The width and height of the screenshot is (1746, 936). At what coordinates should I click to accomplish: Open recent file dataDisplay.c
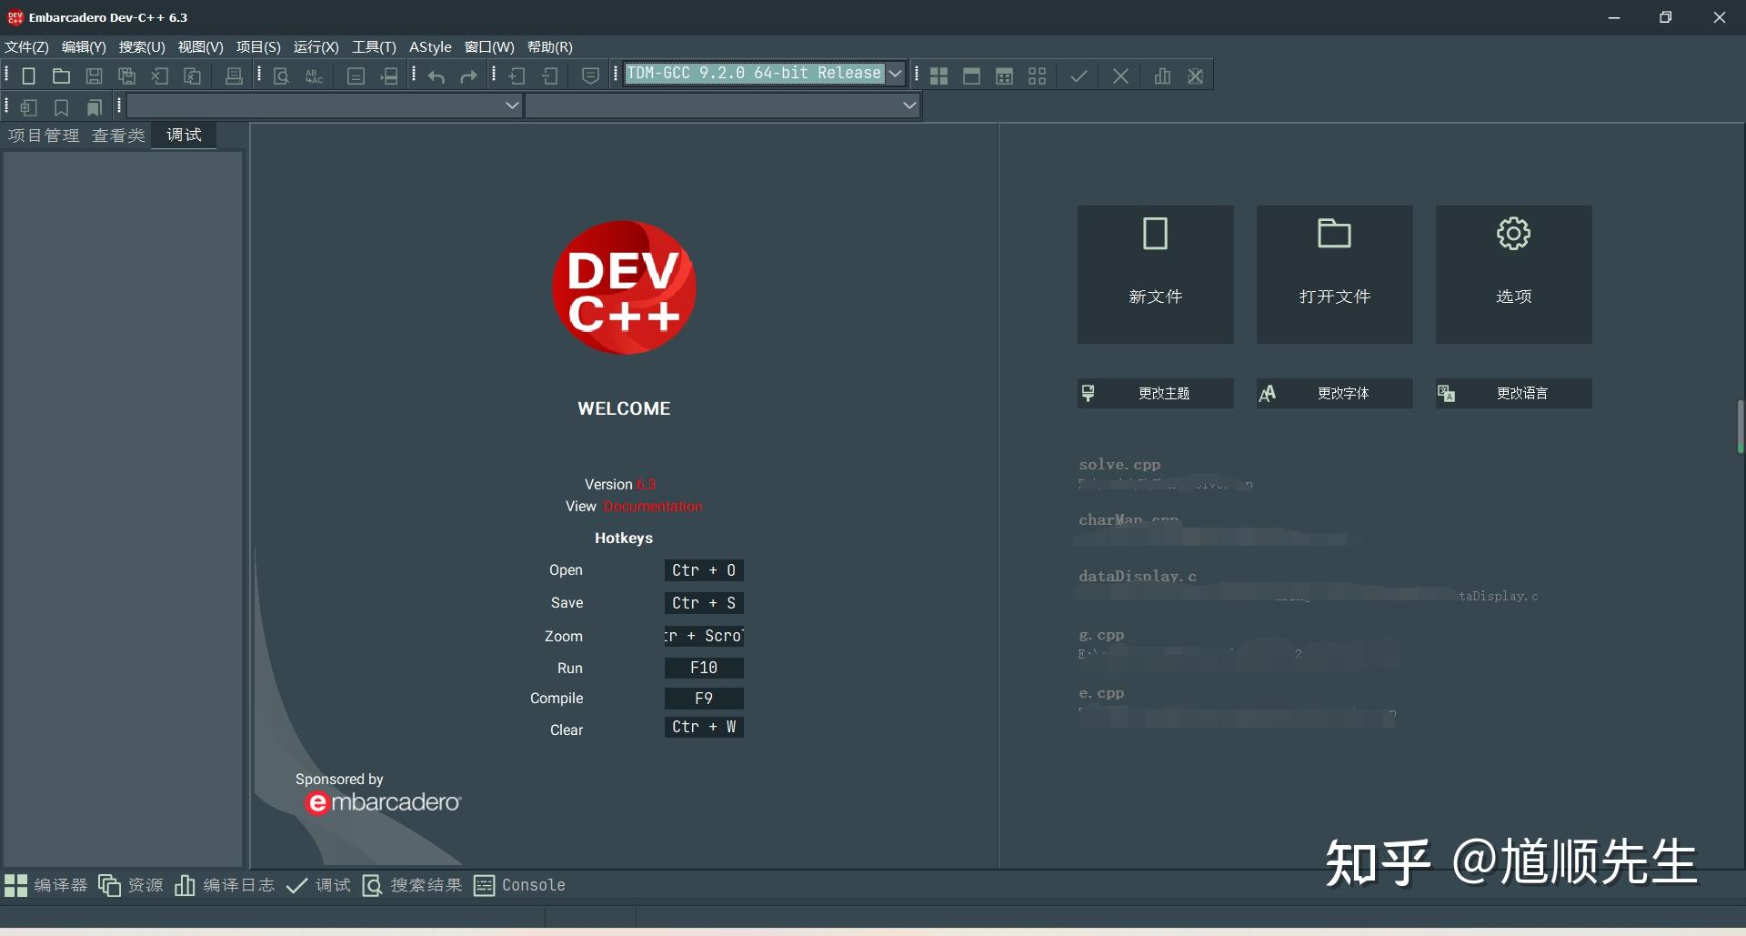coord(1138,577)
